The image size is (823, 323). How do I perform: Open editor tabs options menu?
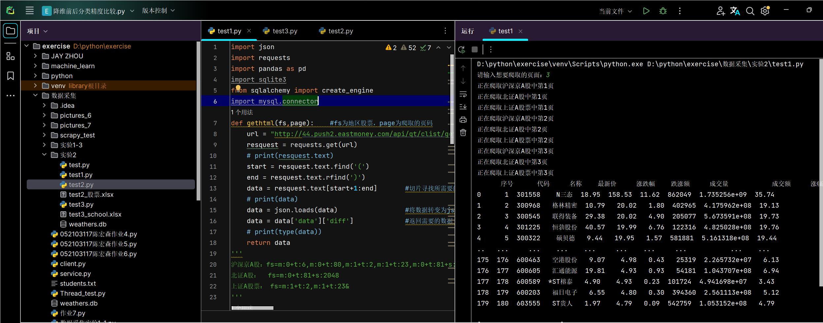pos(445,31)
